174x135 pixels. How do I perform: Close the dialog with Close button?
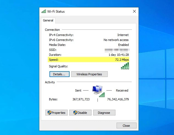click(126, 126)
